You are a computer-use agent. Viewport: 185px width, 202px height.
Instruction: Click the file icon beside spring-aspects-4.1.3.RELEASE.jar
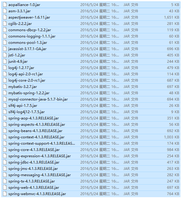point(5,125)
